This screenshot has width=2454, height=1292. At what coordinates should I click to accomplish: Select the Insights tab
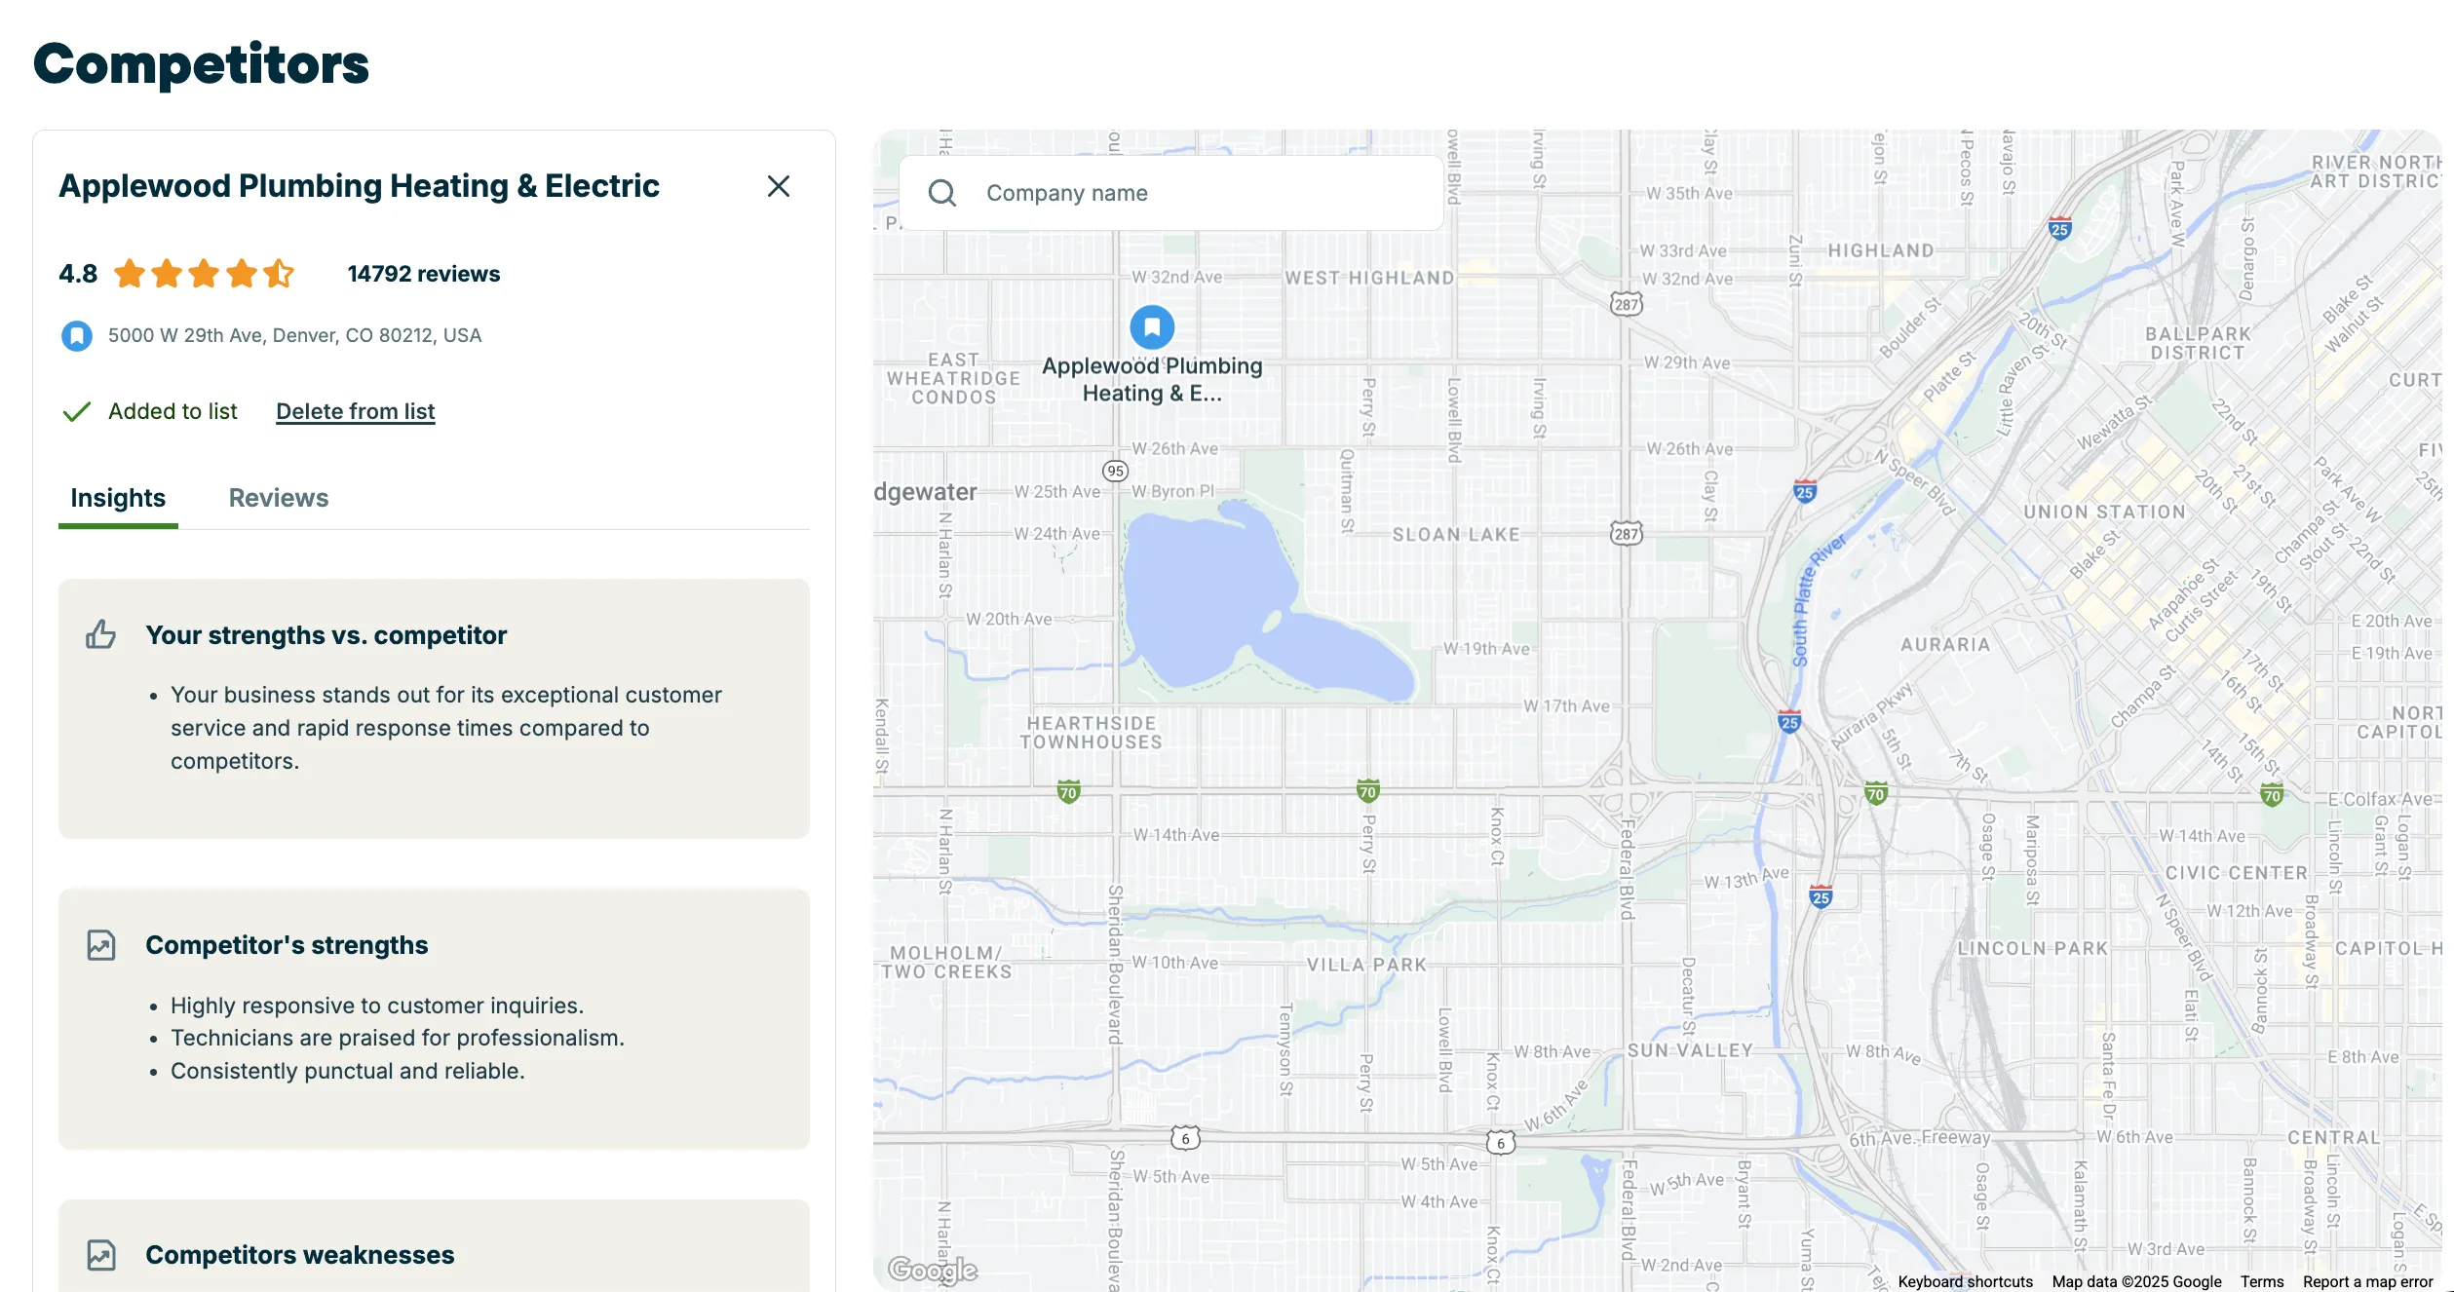pyautogui.click(x=118, y=498)
